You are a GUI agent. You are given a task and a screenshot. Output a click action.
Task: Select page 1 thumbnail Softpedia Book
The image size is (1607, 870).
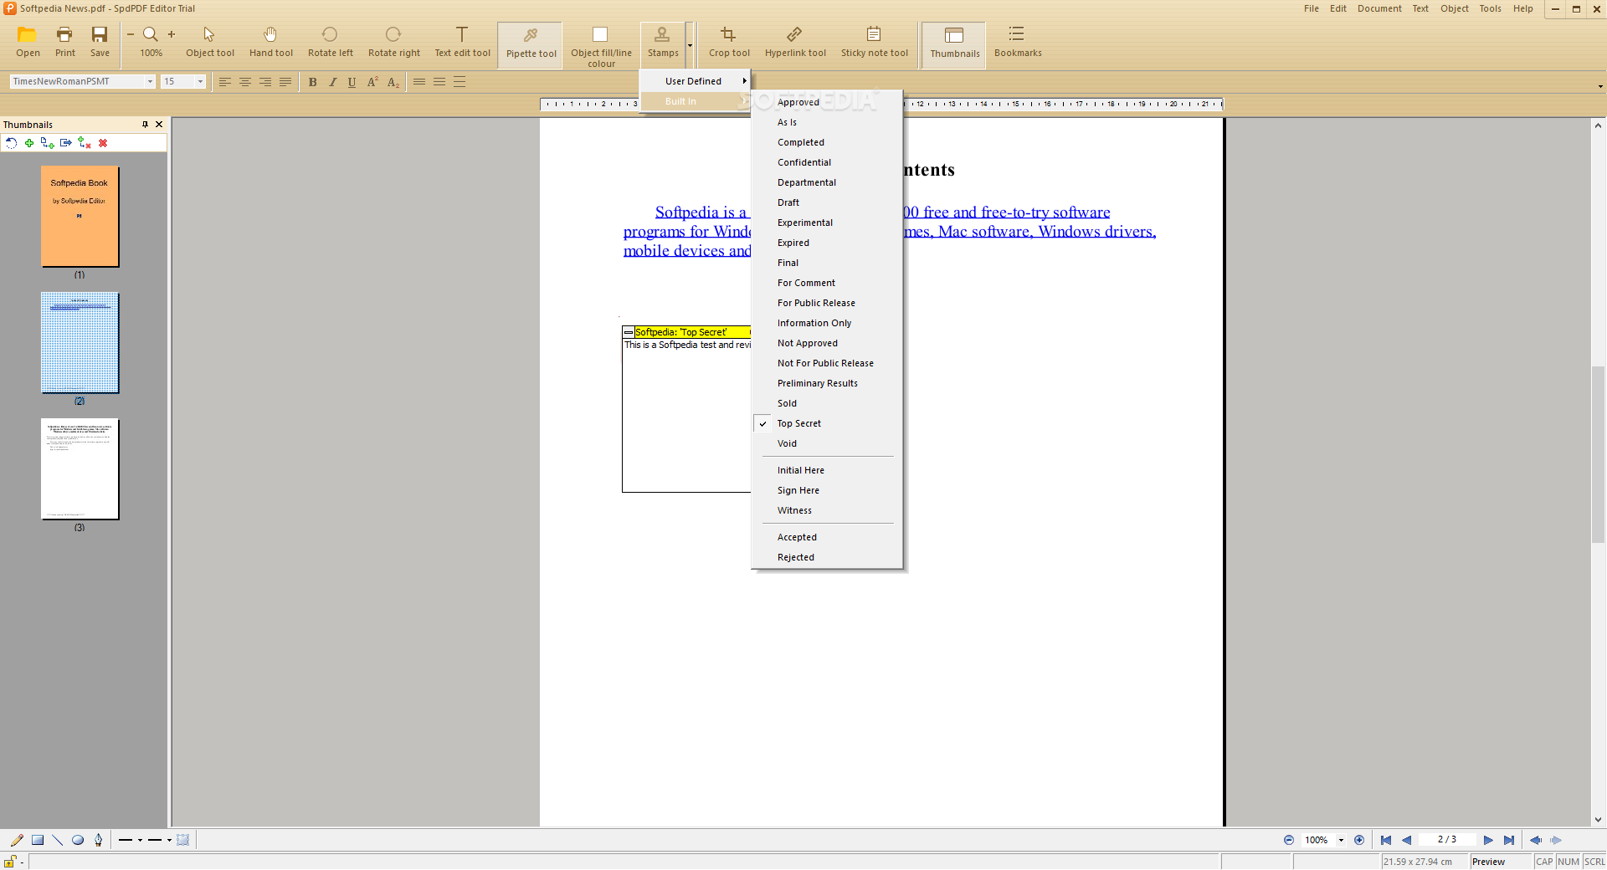pos(80,217)
